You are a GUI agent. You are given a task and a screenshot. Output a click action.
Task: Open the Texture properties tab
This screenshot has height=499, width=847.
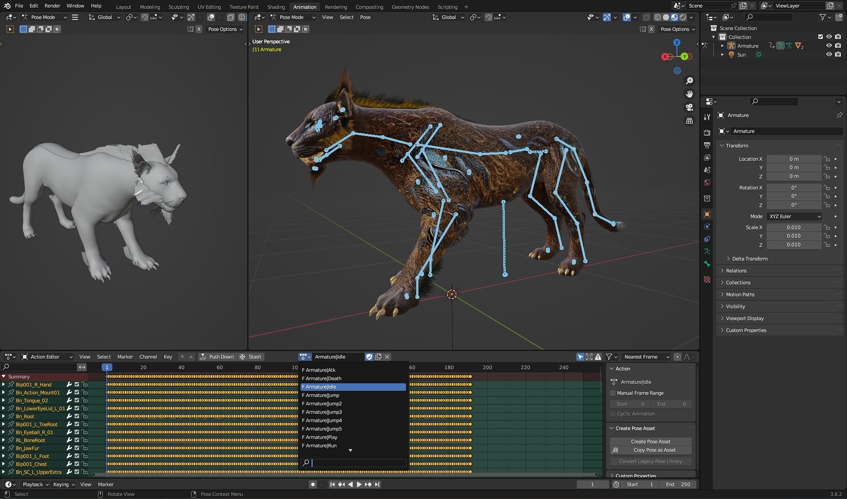pos(707,280)
